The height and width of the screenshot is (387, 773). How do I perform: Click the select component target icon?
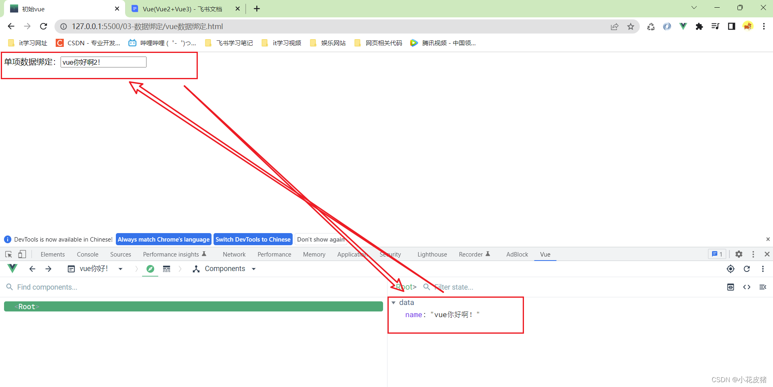731,269
